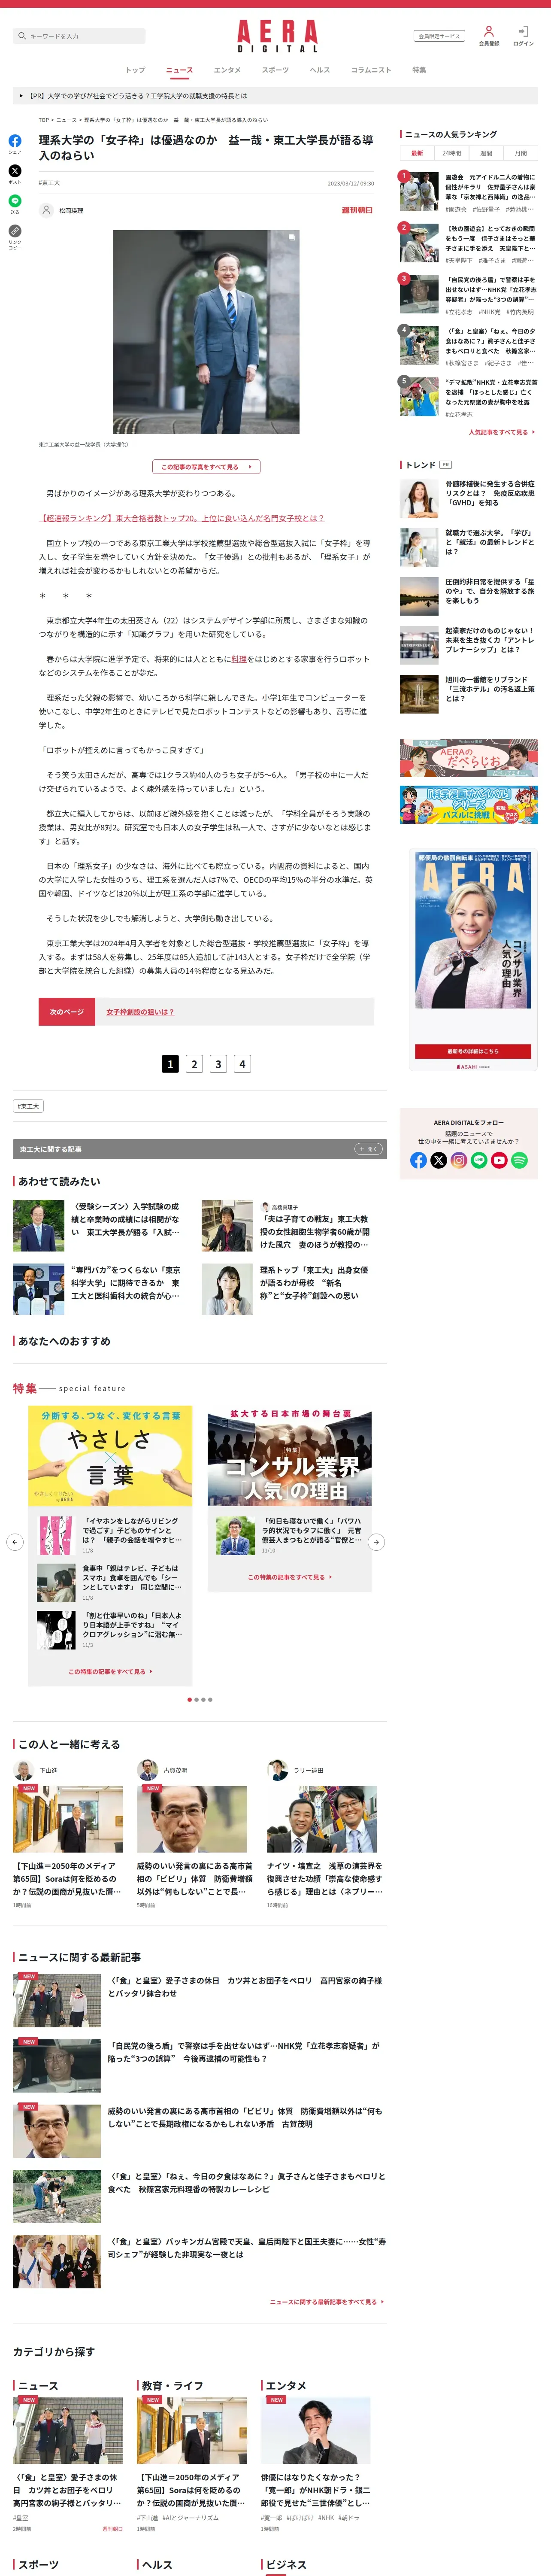Open ranking item 1 about 園遊会 アイドル二人の着物
This screenshot has width=551, height=2576.
pyautogui.click(x=469, y=191)
